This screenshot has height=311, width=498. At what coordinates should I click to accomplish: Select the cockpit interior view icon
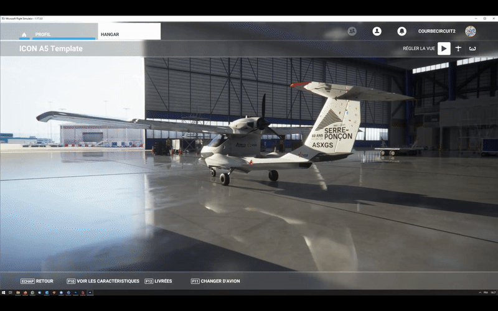click(472, 49)
